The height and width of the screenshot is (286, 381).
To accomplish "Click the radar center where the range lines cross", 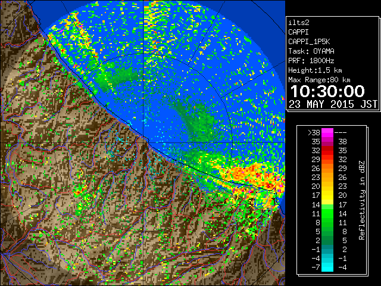I will [143, 142].
